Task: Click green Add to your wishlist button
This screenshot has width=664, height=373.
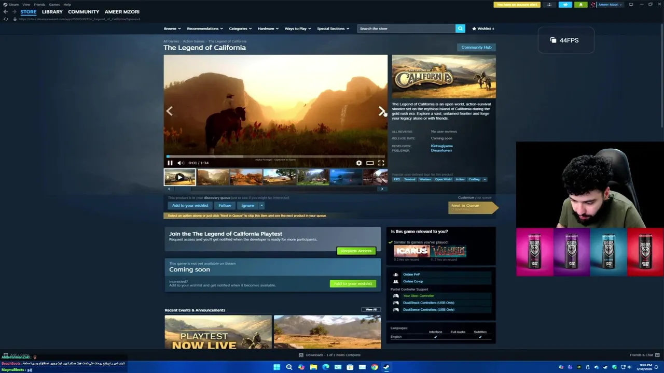Action: (353, 283)
